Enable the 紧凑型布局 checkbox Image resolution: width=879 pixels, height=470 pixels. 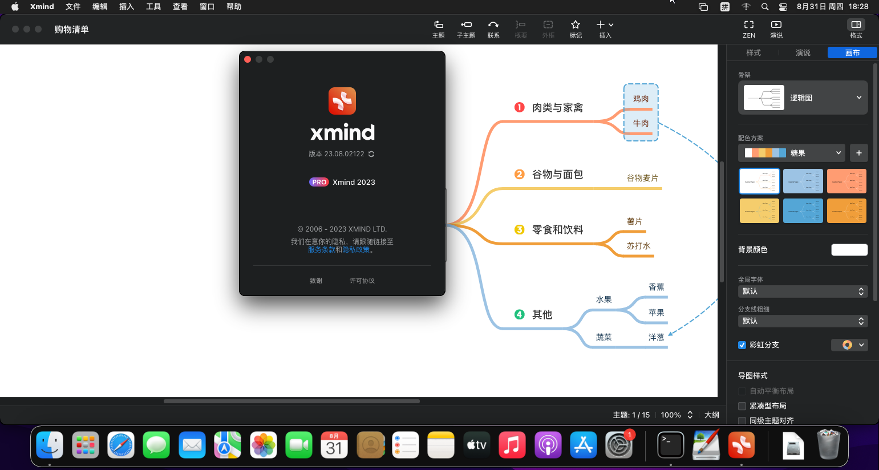(742, 406)
